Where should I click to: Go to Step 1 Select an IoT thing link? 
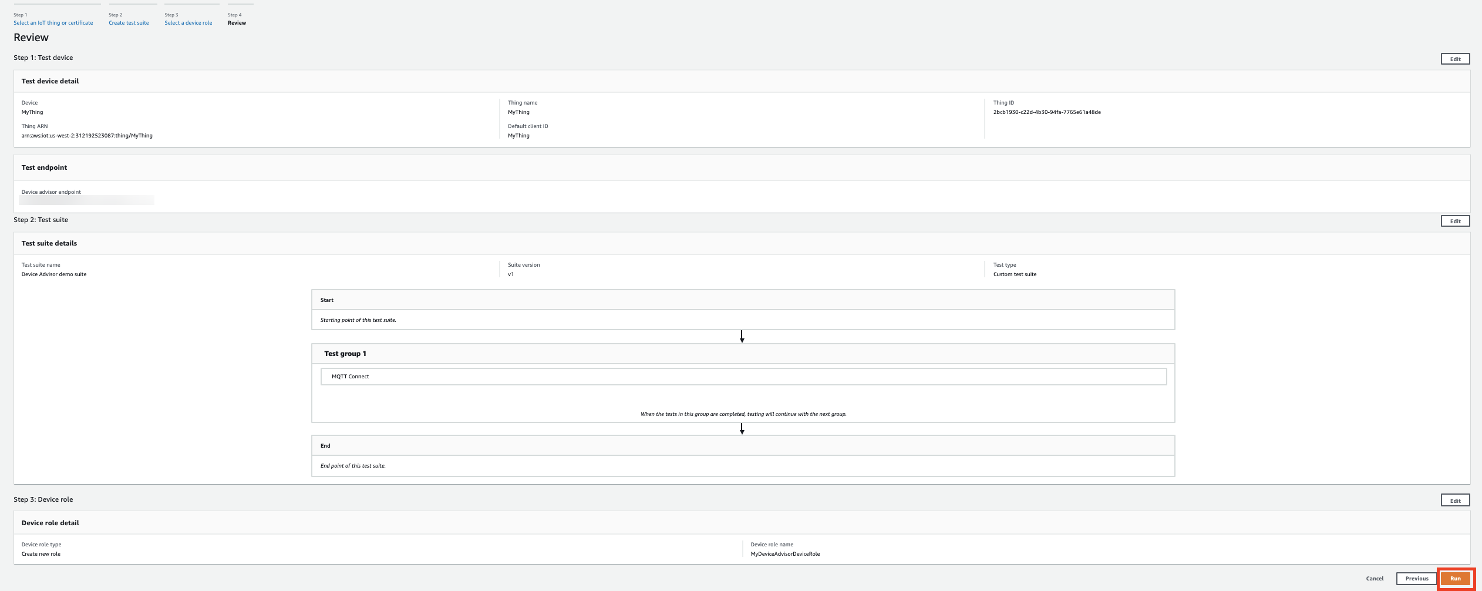pyautogui.click(x=53, y=23)
